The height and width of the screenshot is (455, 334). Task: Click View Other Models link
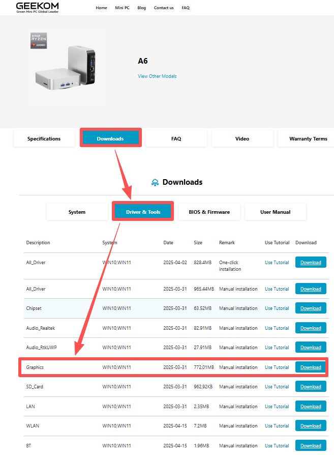[157, 76]
